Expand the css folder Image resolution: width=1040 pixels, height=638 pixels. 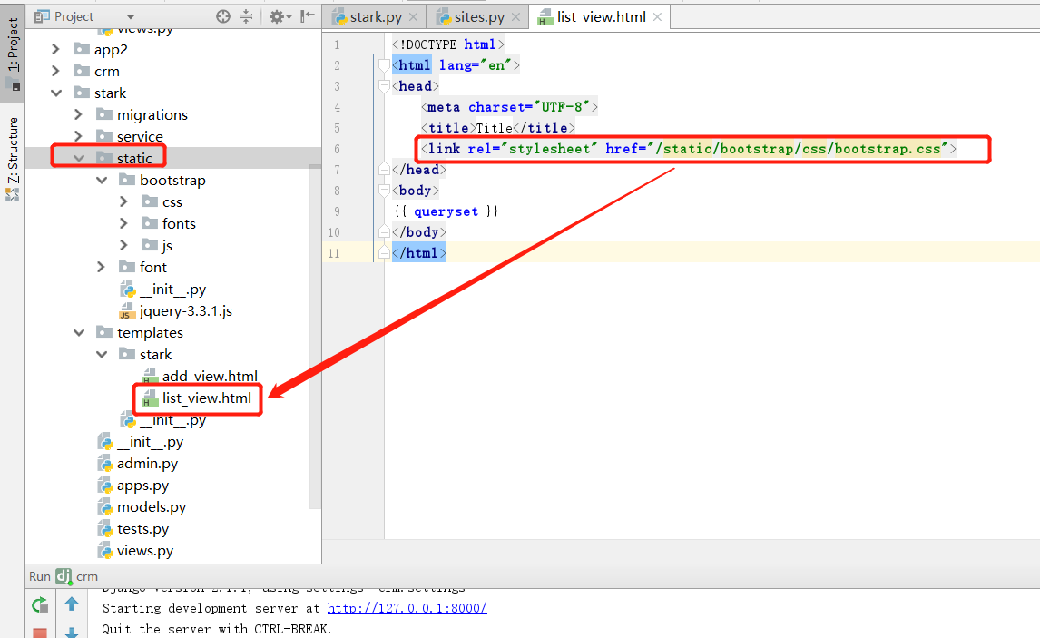[x=123, y=201]
